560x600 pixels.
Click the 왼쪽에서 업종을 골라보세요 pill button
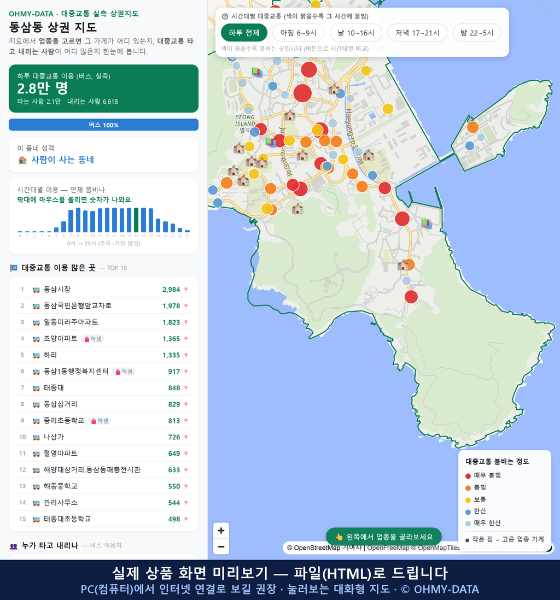click(384, 537)
